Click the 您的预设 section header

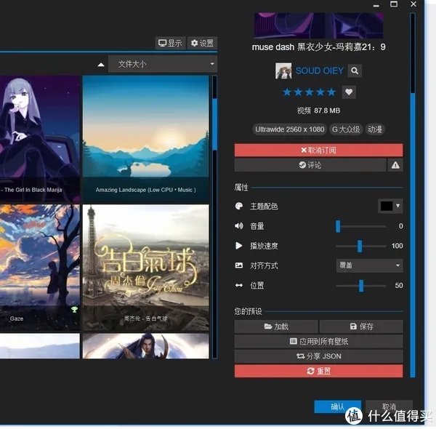pyautogui.click(x=248, y=311)
